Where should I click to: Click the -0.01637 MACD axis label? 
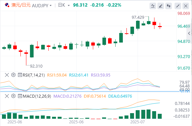(x=181, y=116)
